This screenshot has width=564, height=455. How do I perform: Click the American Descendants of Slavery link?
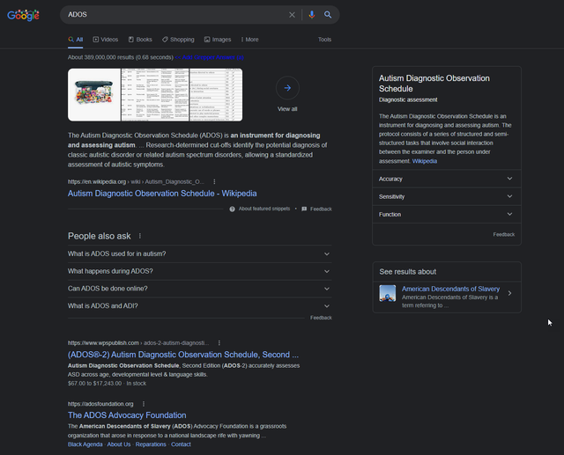[x=450, y=289]
